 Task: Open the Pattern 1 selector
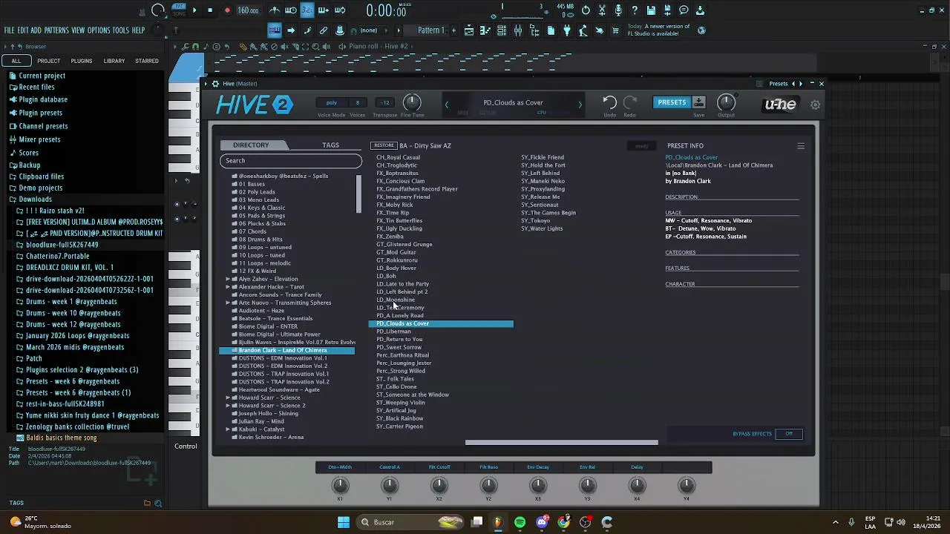(430, 30)
